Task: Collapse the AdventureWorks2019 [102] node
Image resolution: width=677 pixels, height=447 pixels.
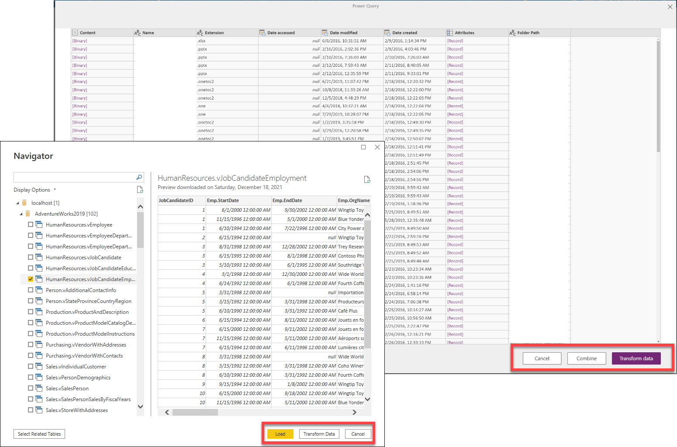Action: click(x=21, y=214)
